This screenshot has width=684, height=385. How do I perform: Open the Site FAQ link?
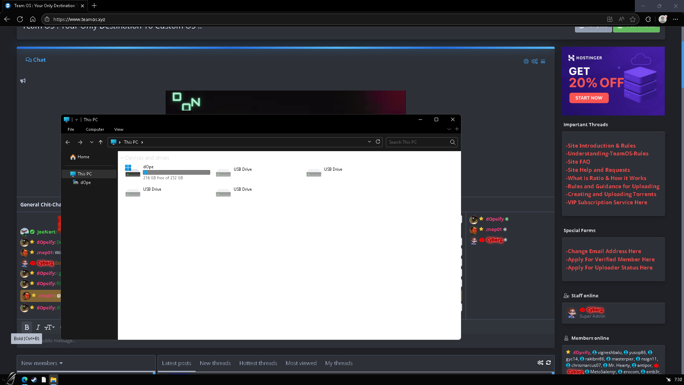tap(579, 162)
